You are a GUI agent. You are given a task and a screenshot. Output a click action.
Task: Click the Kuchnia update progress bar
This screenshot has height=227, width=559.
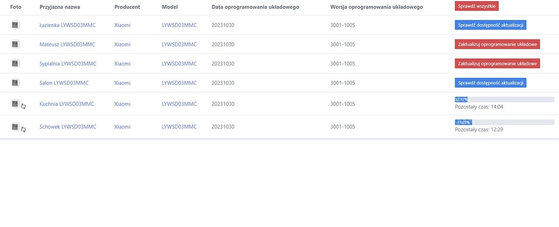click(x=504, y=99)
